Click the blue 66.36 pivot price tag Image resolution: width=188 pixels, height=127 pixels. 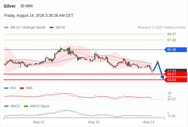tap(176, 50)
